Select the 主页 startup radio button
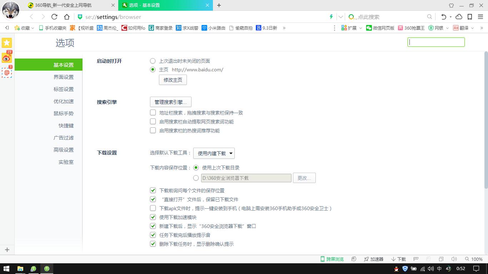The width and height of the screenshot is (488, 274). [153, 70]
